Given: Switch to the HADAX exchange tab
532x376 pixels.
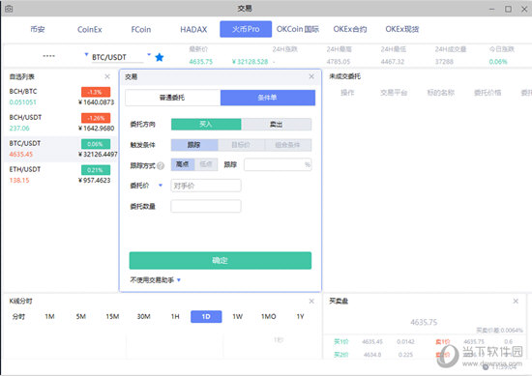Looking at the screenshot, I should click(x=193, y=30).
